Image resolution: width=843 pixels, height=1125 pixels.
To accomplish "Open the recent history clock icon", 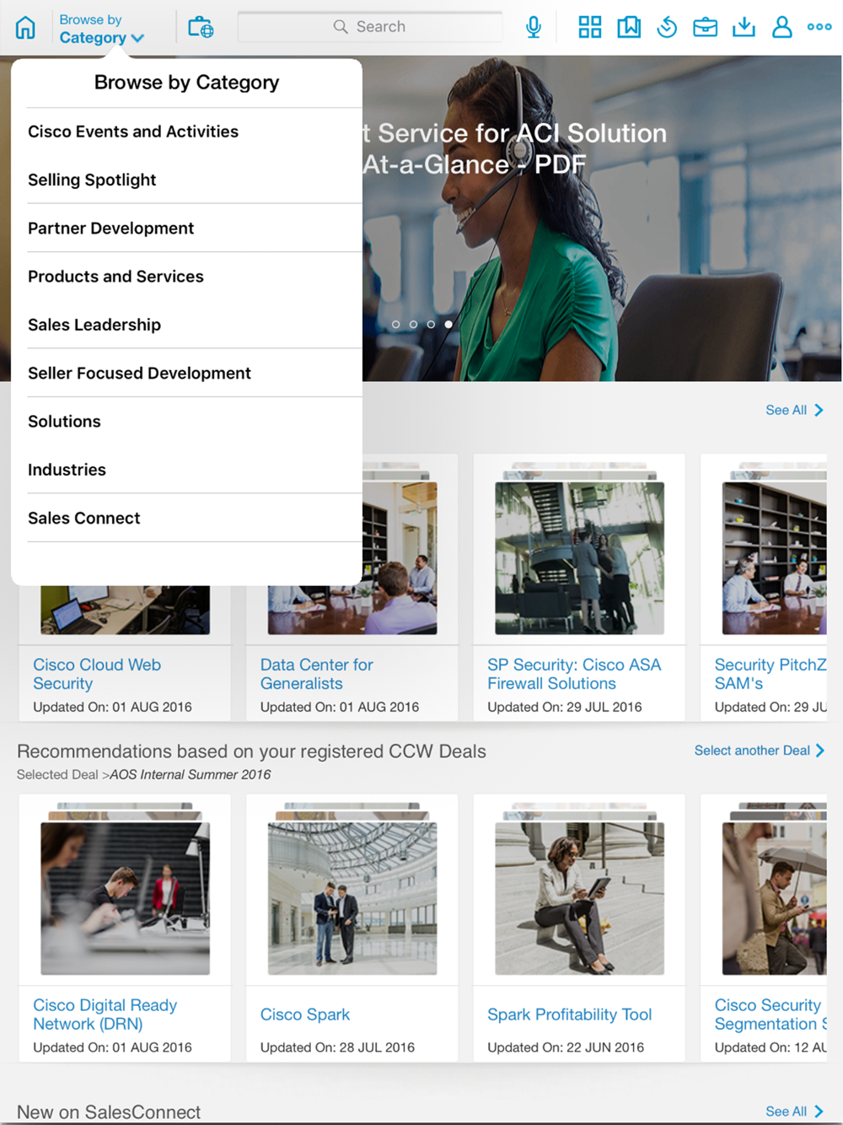I will point(667,27).
